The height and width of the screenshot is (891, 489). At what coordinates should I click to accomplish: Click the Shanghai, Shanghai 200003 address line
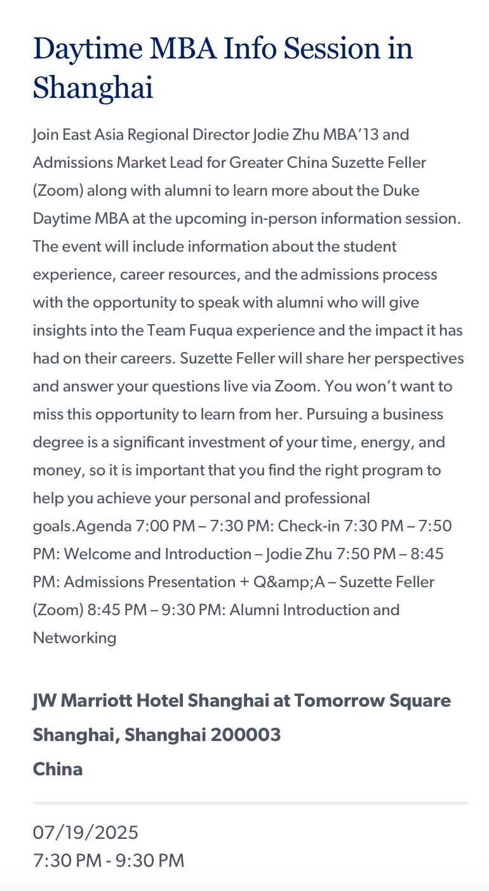point(157,735)
